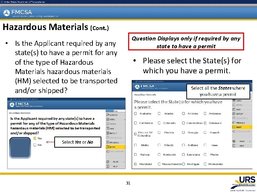
Task: Click the Print icon in the state-selection panel
Action: click(234, 141)
